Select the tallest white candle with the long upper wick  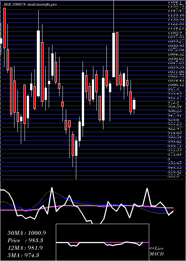pyautogui.click(x=114, y=55)
